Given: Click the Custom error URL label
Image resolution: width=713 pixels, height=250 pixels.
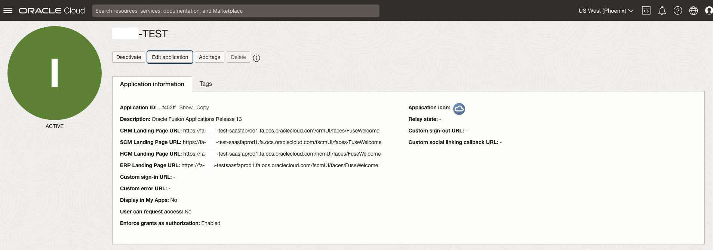Looking at the screenshot, I should pyautogui.click(x=144, y=188).
